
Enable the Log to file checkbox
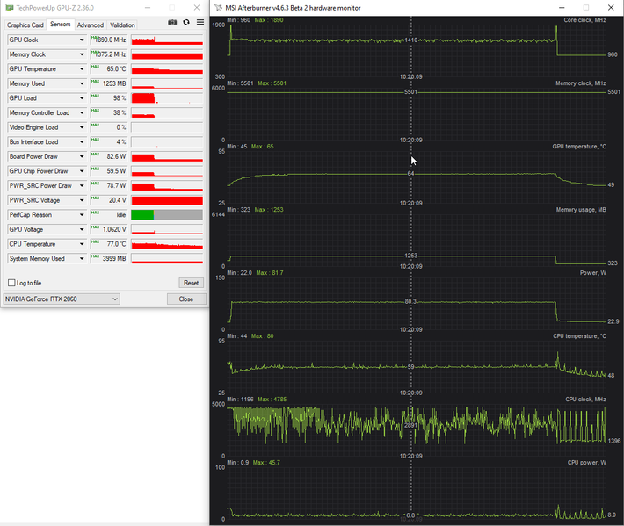point(11,283)
